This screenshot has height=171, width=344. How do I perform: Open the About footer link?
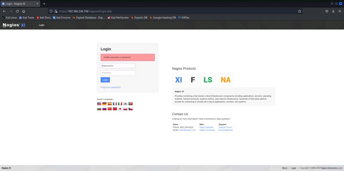click(x=285, y=168)
